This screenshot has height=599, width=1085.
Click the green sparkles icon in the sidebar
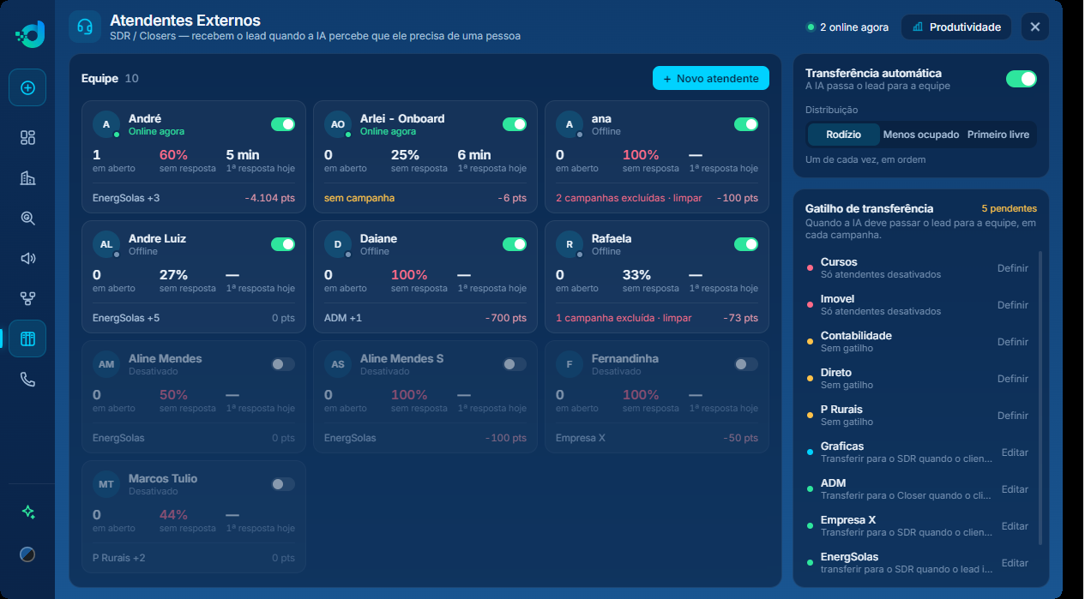click(x=27, y=512)
